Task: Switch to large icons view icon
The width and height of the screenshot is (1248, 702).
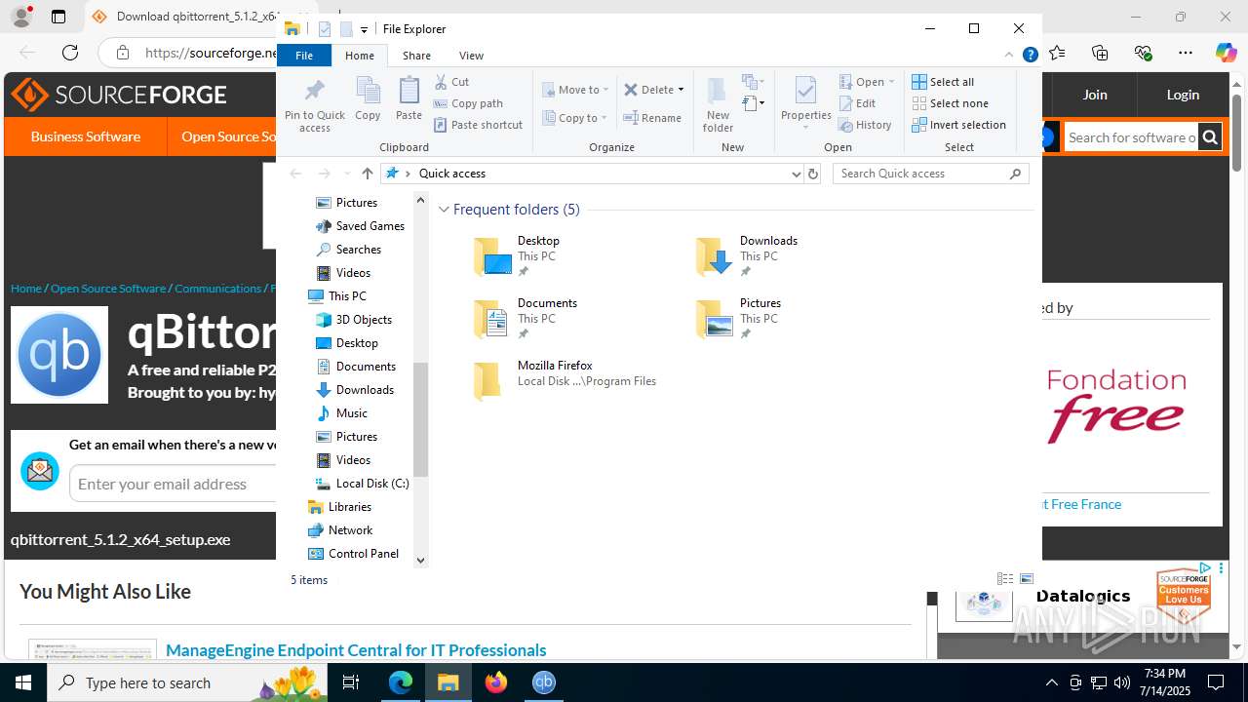Action: tap(1027, 579)
